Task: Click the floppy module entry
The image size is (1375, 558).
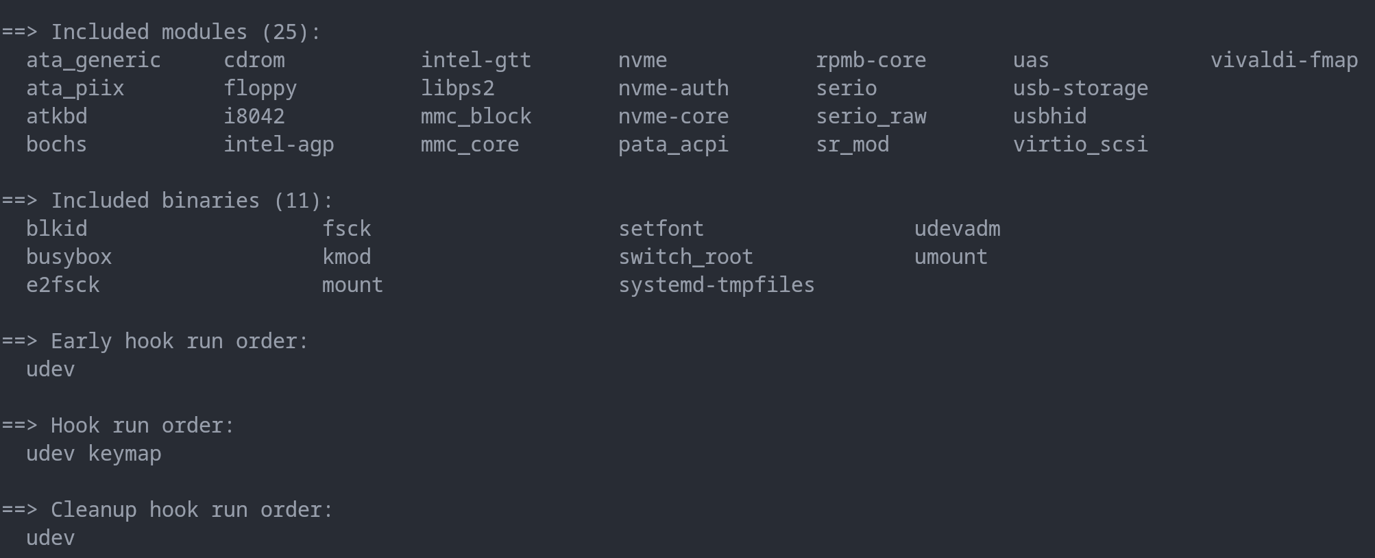Action: pyautogui.click(x=260, y=88)
